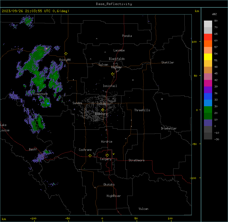Click the Stettler city label
The width and height of the screenshot is (228, 222).
(168, 62)
